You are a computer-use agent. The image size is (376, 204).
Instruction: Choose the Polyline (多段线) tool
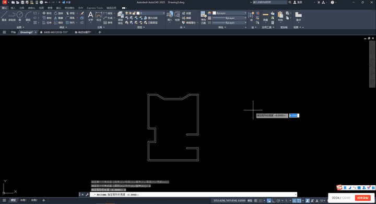[x=11, y=16]
